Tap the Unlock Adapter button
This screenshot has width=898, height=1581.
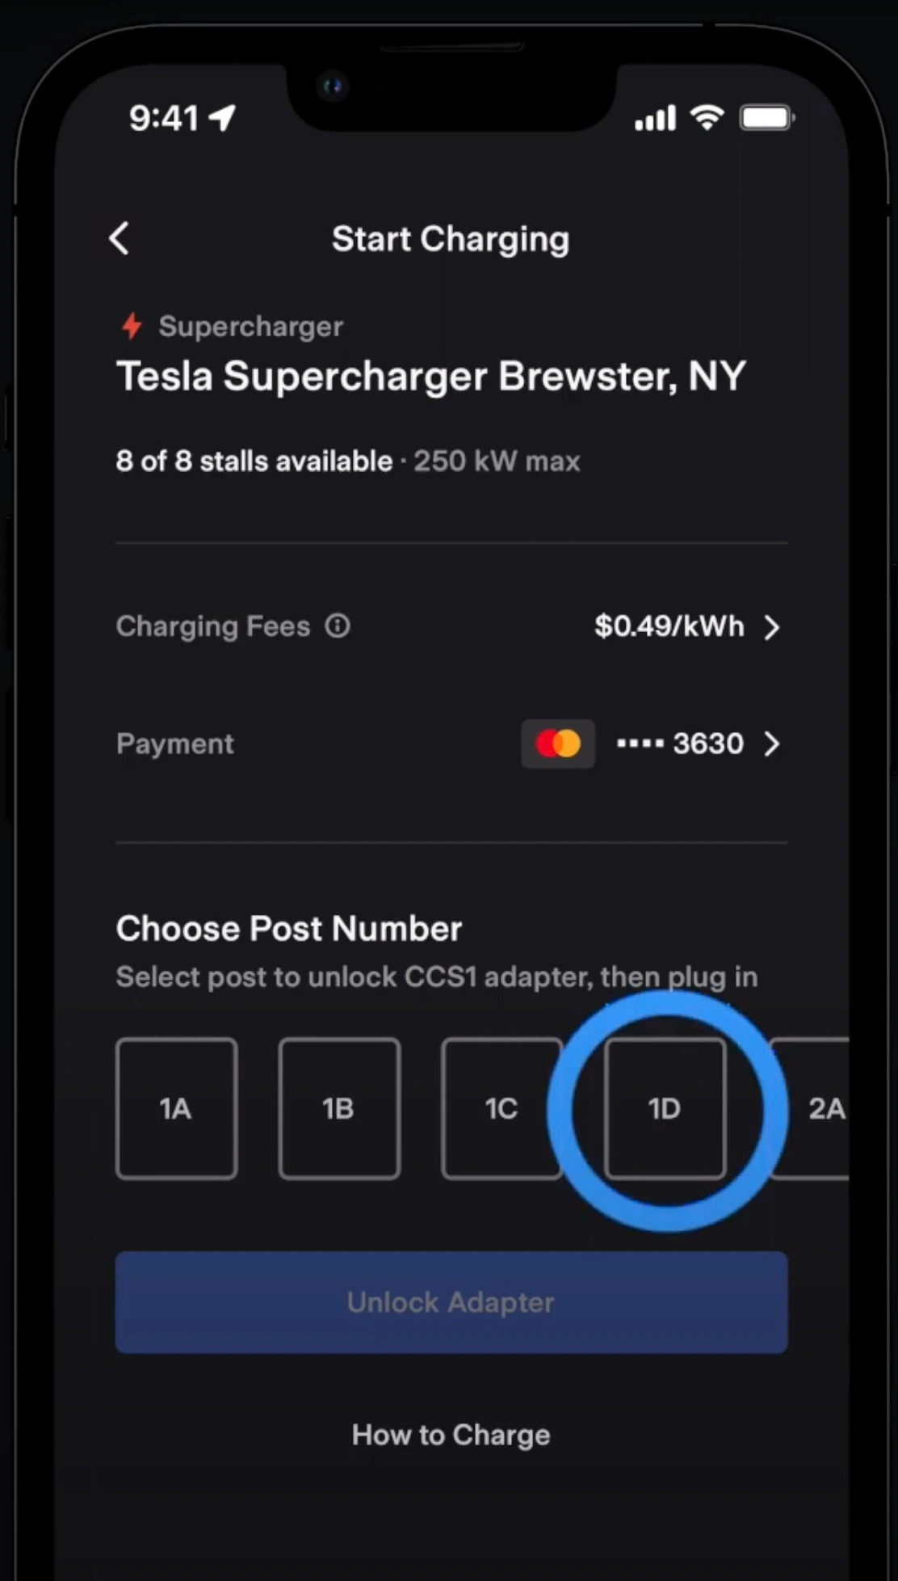click(451, 1302)
